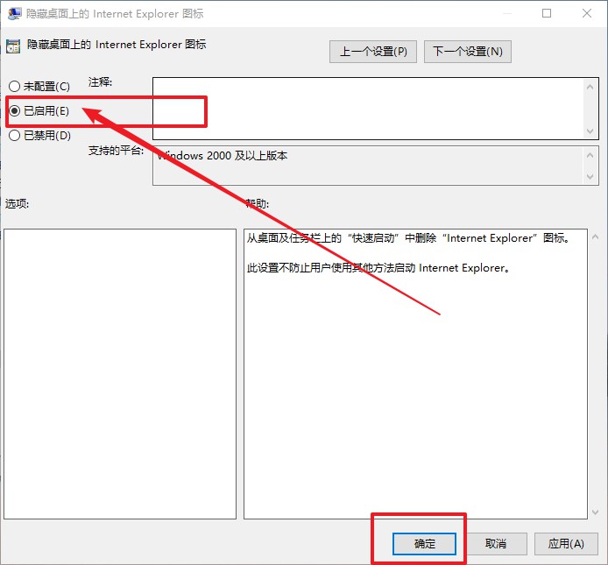The width and height of the screenshot is (608, 565).
Task: Click the help text about 快速启动
Action: click(409, 238)
